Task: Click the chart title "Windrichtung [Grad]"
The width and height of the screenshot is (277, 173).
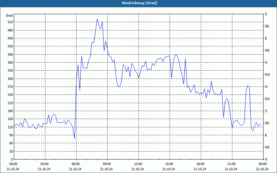Action: tap(140, 3)
